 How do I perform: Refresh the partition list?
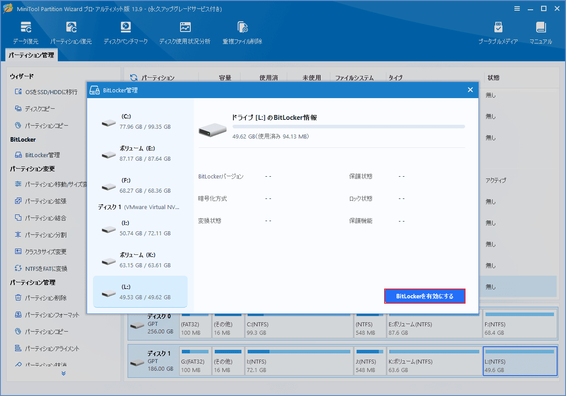coord(134,78)
